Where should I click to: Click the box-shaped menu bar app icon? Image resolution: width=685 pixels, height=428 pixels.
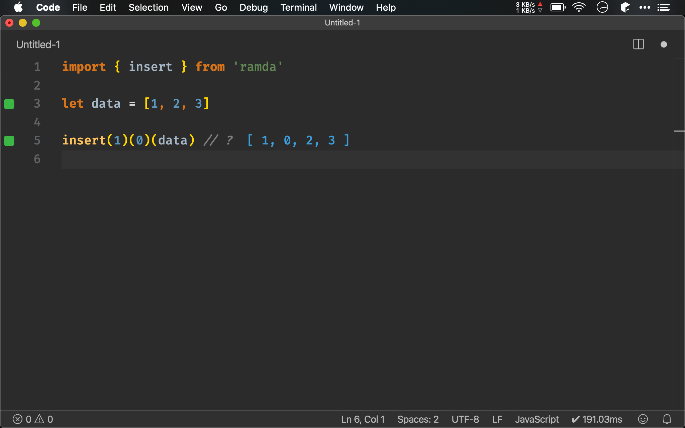625,7
